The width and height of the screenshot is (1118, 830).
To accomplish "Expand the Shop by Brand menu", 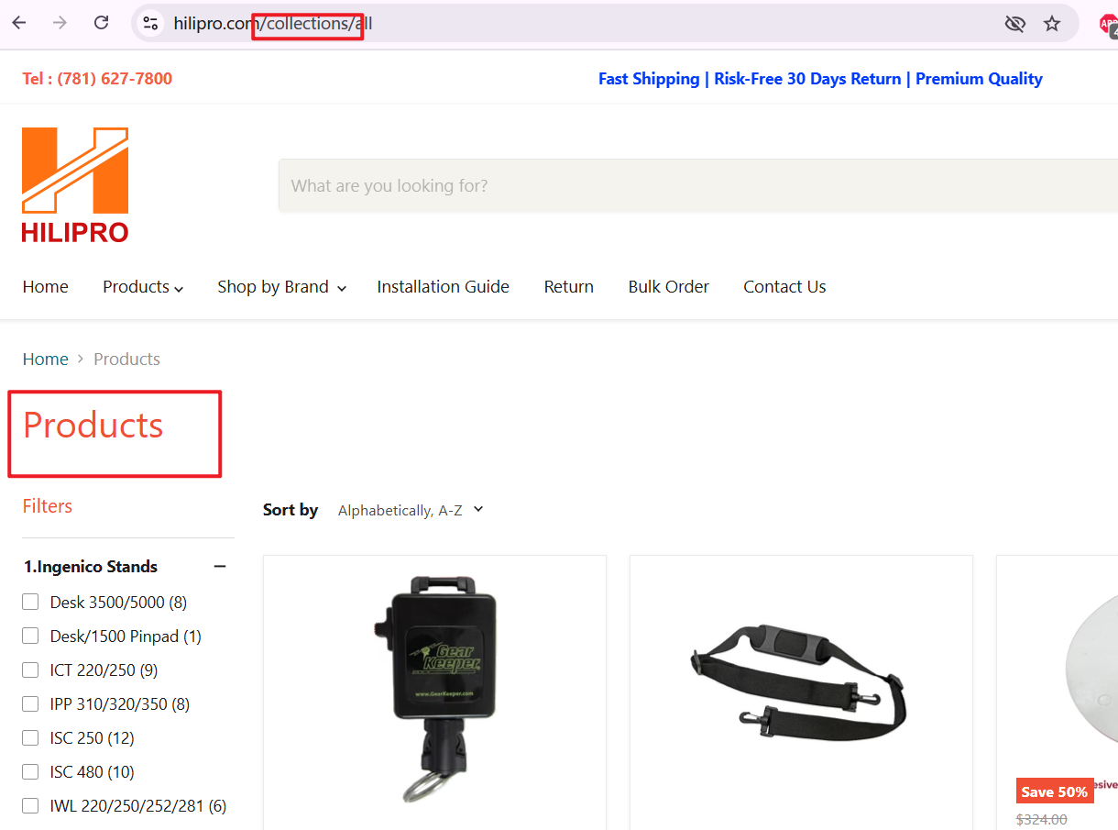I will [x=281, y=287].
